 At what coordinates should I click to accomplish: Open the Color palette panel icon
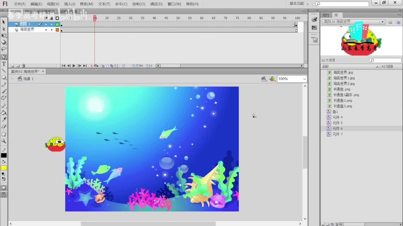click(x=314, y=19)
